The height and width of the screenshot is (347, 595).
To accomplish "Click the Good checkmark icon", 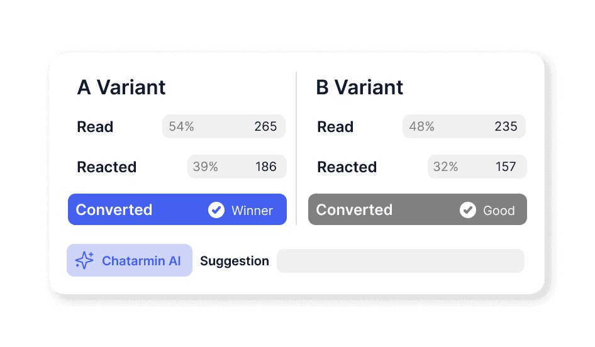I will click(x=468, y=210).
